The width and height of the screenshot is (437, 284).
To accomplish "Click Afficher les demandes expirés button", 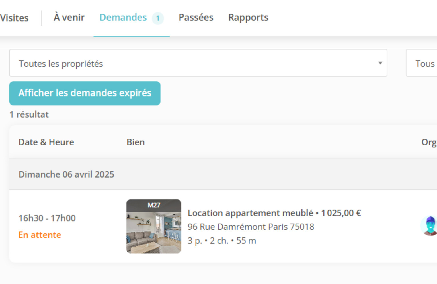I will (x=85, y=93).
